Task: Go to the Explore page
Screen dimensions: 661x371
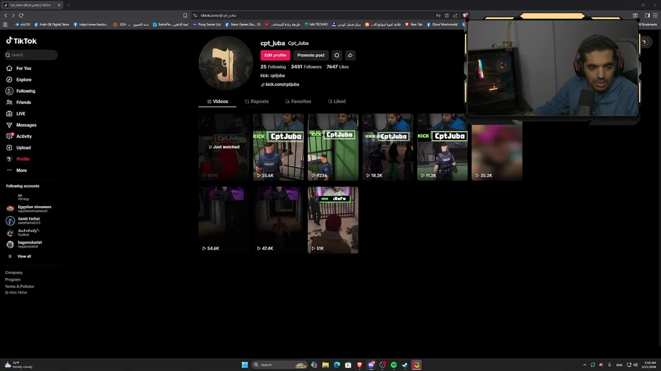Action: [19, 79]
